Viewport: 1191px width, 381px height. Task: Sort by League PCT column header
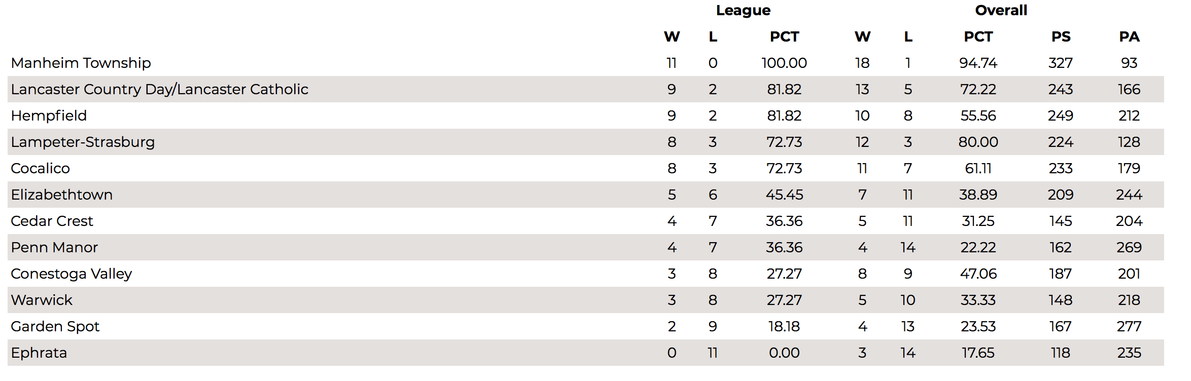[784, 36]
